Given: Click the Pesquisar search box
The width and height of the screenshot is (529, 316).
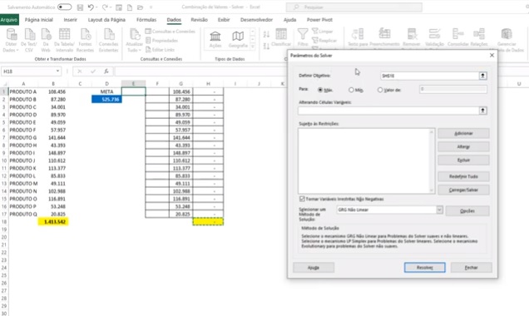Looking at the screenshot, I should (354, 7).
